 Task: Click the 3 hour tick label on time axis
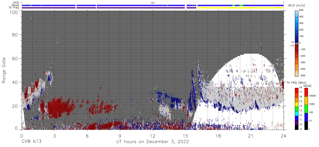click(54, 136)
